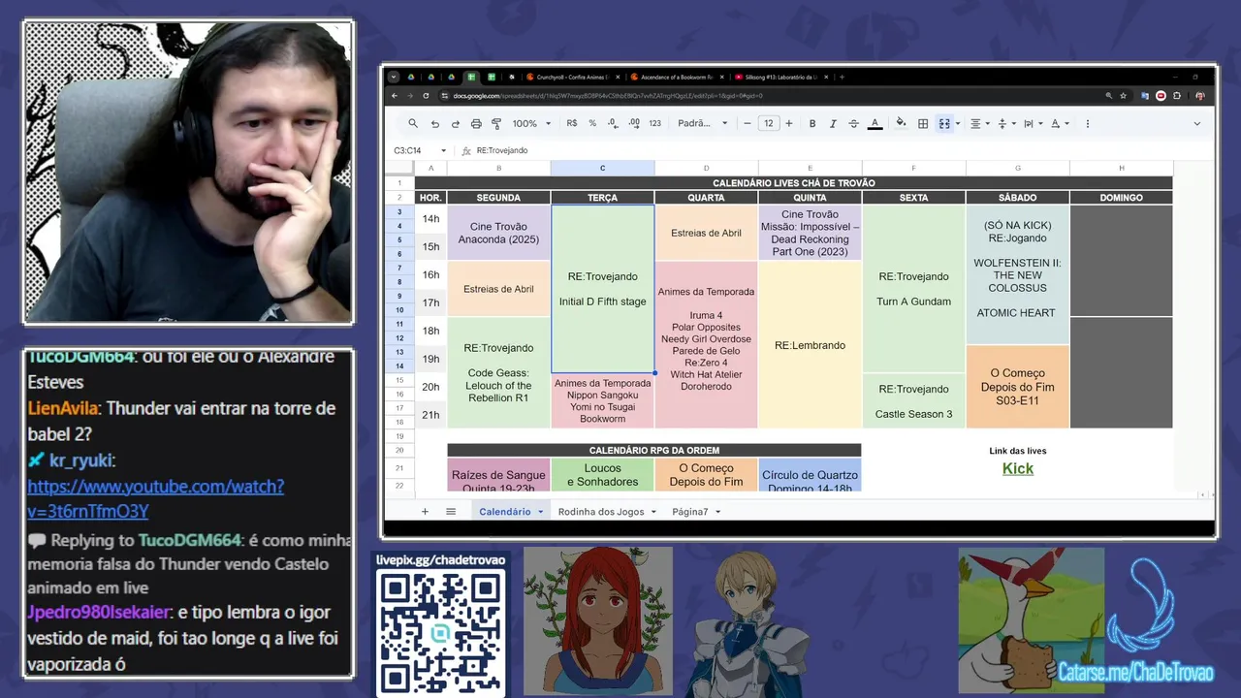Open the Calendário tab options arrow
Image resolution: width=1241 pixels, height=698 pixels.
click(541, 512)
